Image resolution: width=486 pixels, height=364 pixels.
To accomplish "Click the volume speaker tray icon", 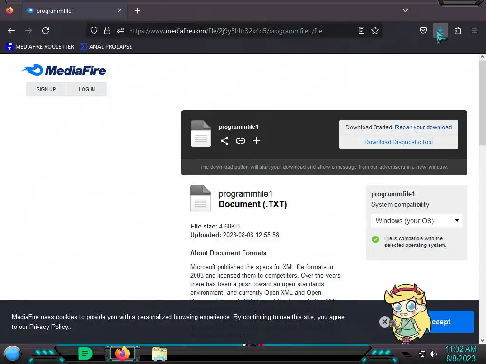I will (433, 354).
